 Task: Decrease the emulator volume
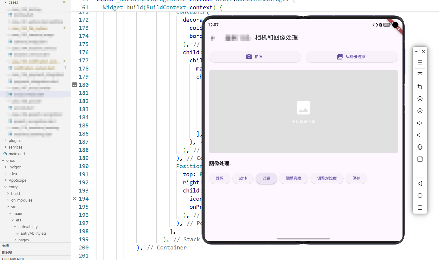pos(420,135)
